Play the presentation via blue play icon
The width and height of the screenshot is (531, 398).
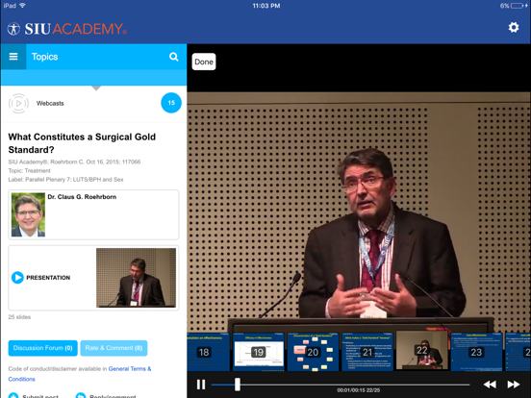click(x=17, y=278)
